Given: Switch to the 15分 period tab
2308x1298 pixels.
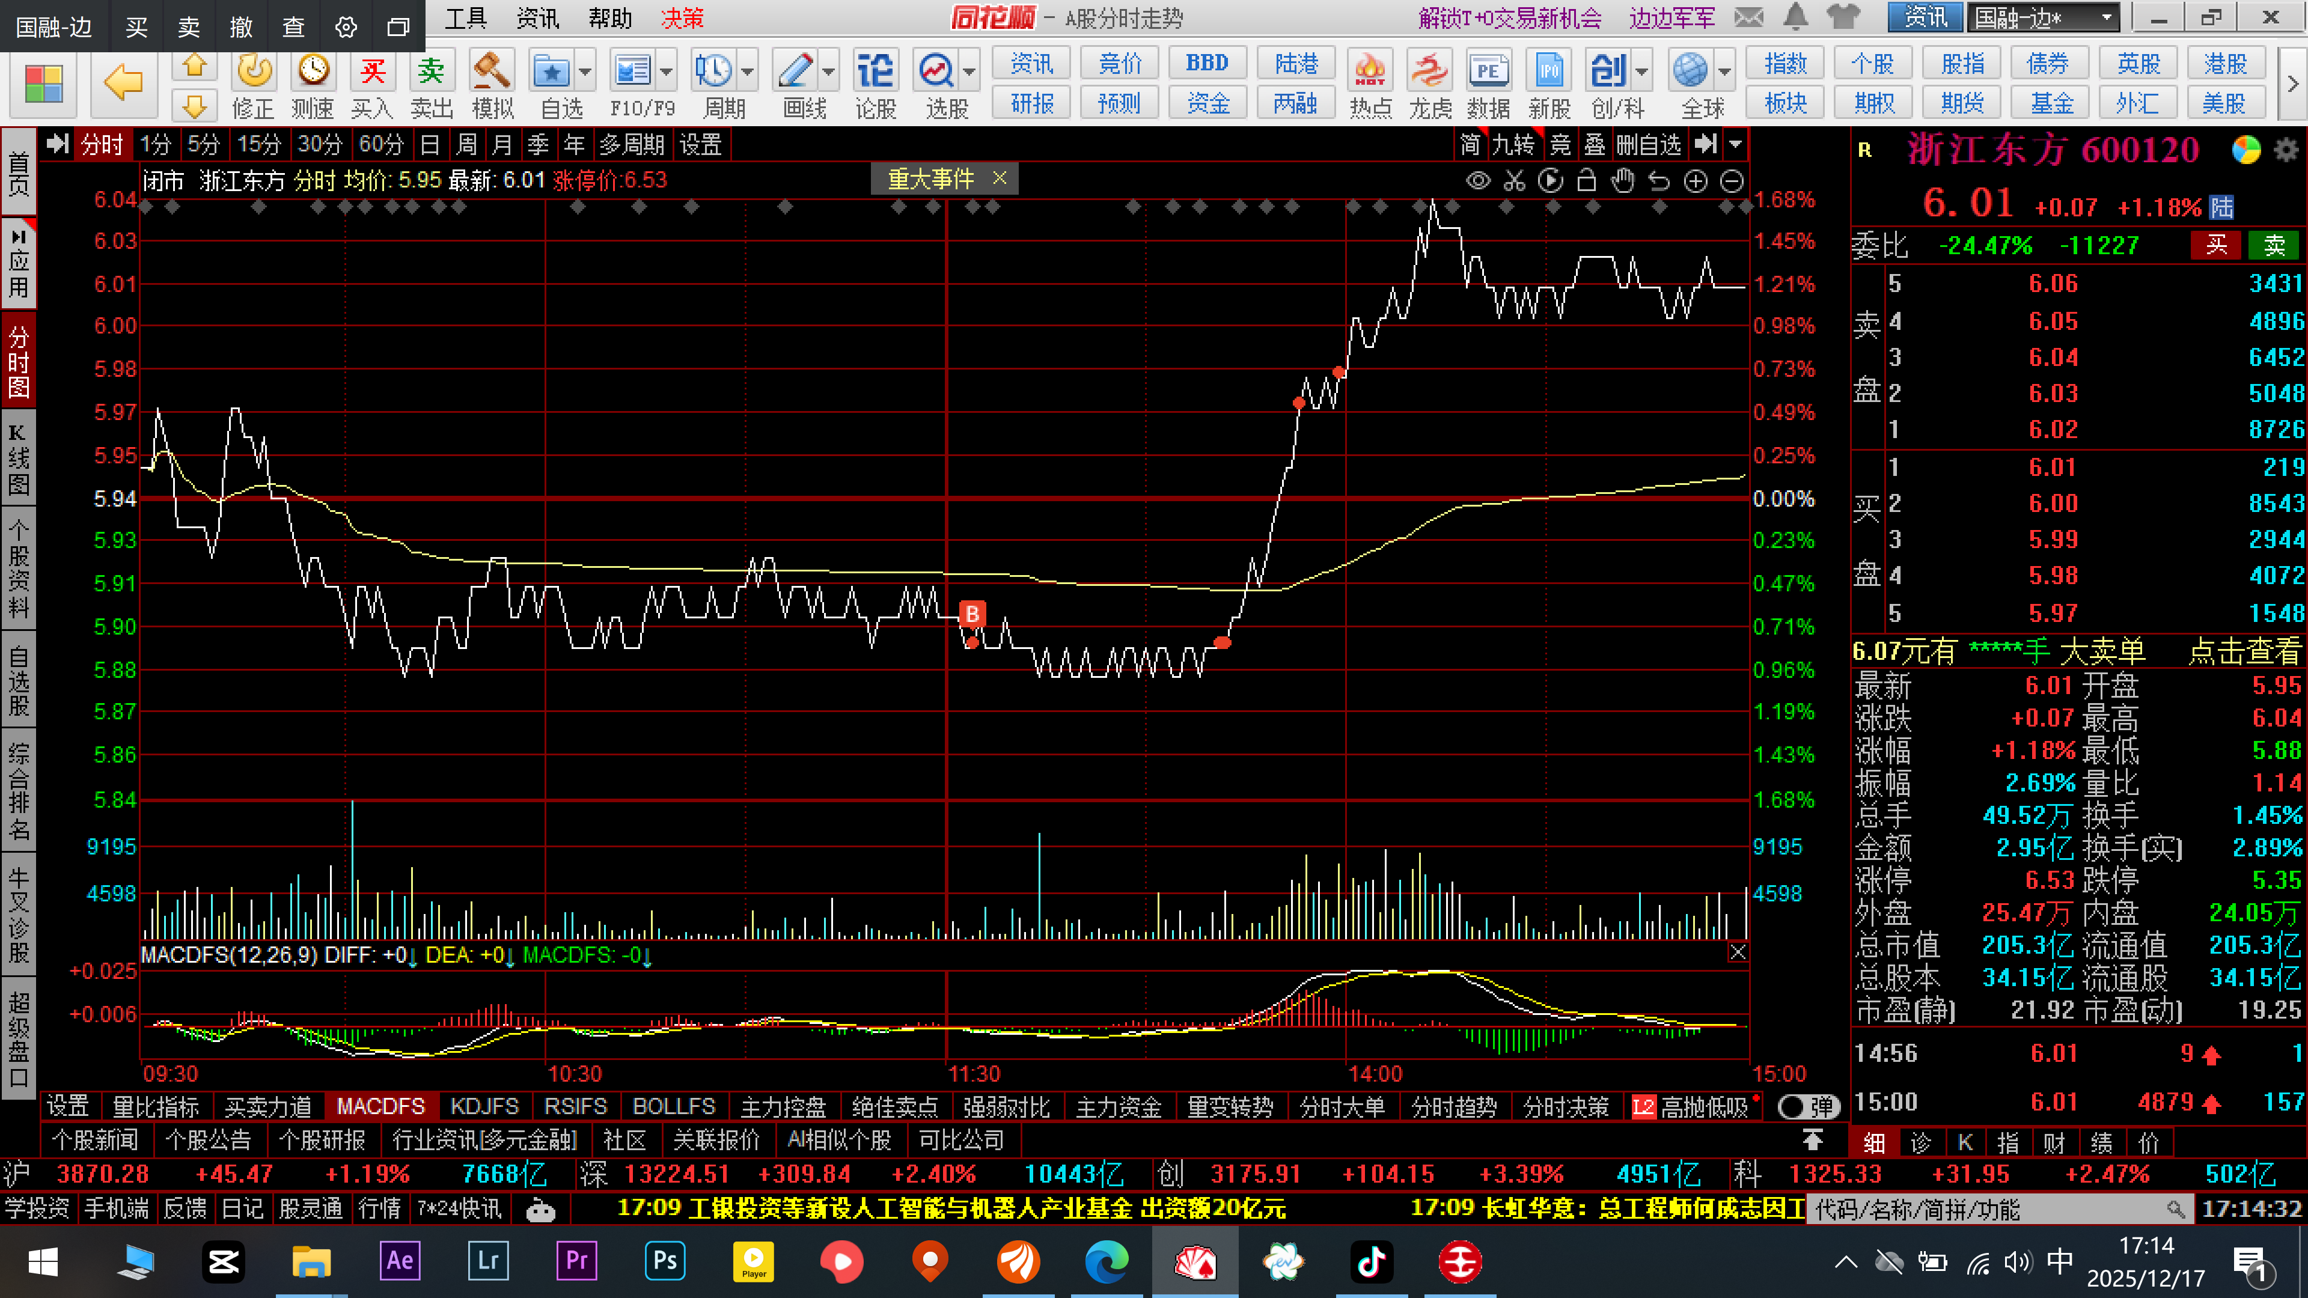Looking at the screenshot, I should click(259, 144).
